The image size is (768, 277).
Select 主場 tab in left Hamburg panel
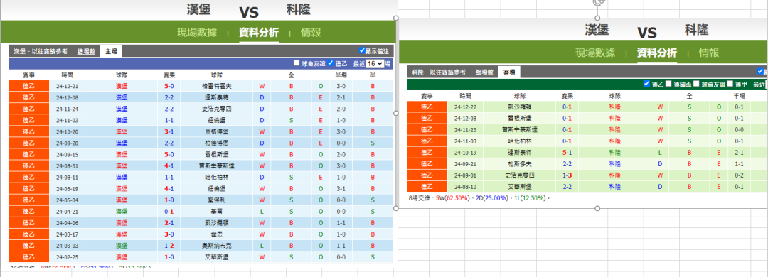tap(111, 51)
